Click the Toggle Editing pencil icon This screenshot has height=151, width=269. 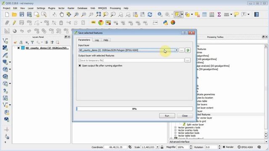pos(14,23)
